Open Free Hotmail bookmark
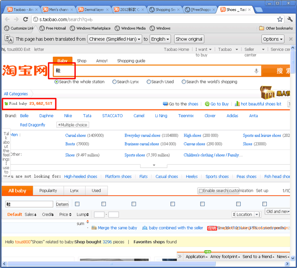 tap(52, 28)
